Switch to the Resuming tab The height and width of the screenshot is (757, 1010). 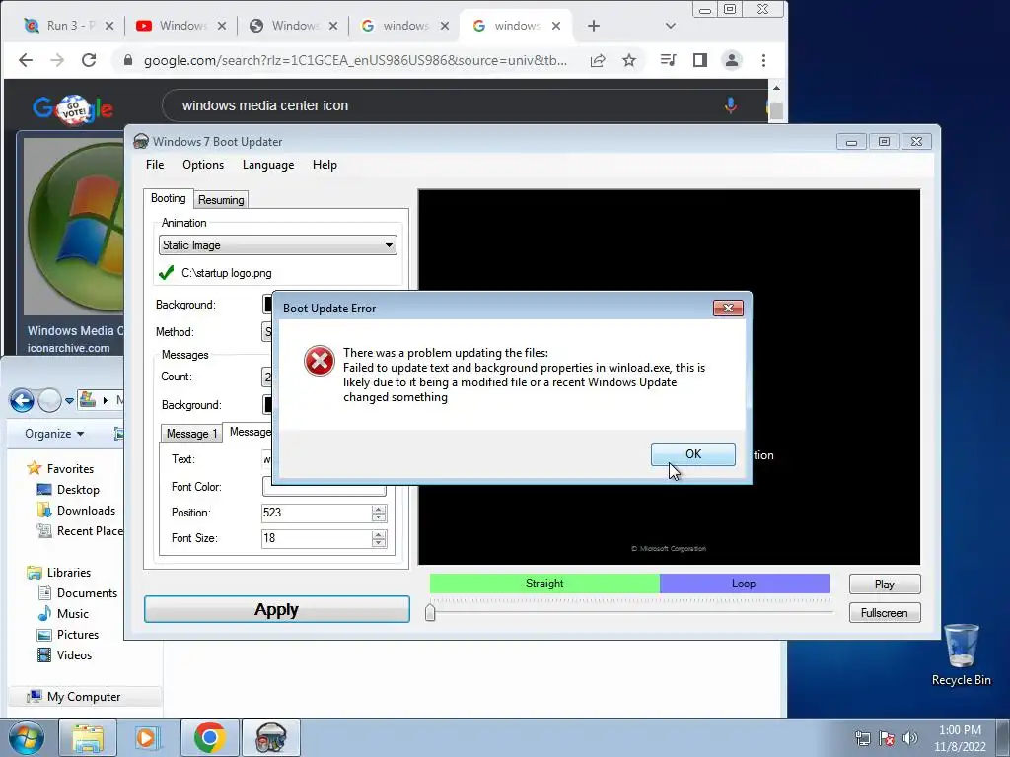click(221, 199)
